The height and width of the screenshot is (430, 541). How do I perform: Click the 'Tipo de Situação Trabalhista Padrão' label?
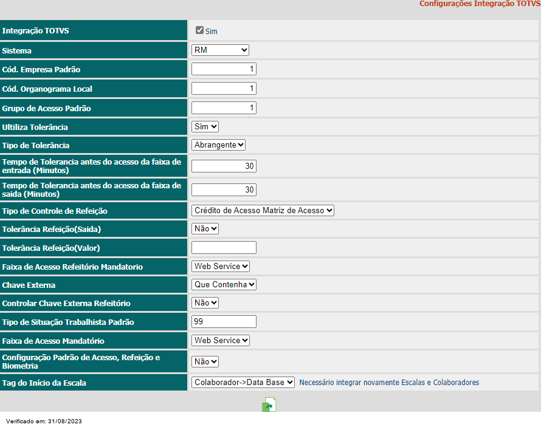pyautogui.click(x=68, y=322)
